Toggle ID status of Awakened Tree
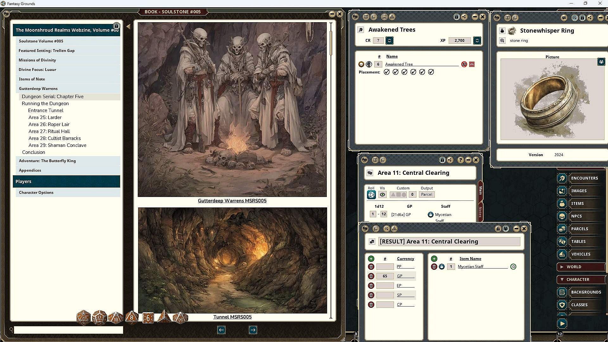This screenshot has width=608, height=342. click(x=464, y=64)
